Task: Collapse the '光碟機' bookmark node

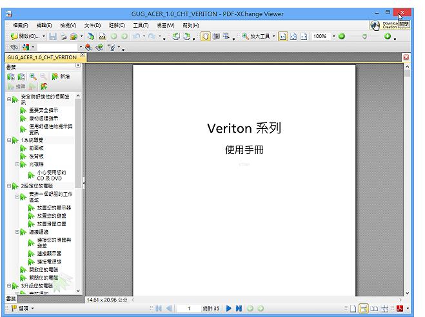Action: click(x=17, y=164)
